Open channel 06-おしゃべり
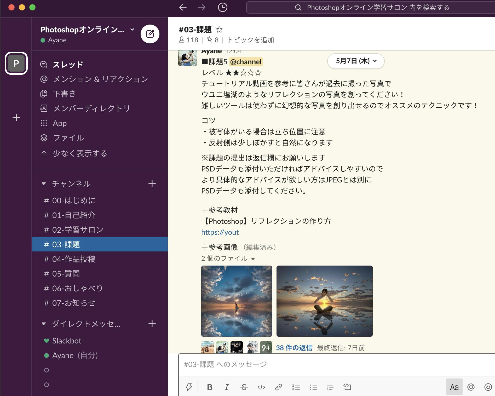The height and width of the screenshot is (396, 495). click(x=100, y=288)
